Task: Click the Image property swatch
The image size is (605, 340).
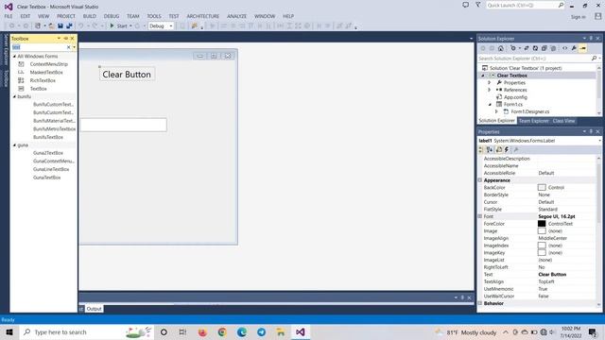Action: click(542, 230)
